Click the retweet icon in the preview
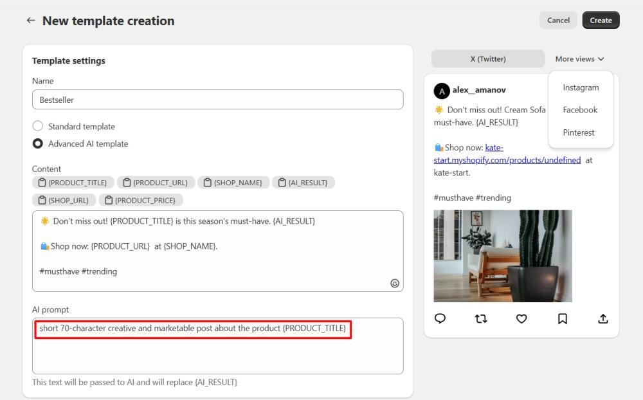This screenshot has height=400, width=643. [481, 318]
